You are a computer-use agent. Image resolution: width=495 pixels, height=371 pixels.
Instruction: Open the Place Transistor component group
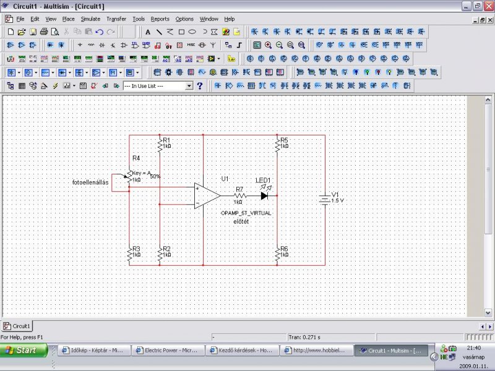click(x=113, y=45)
